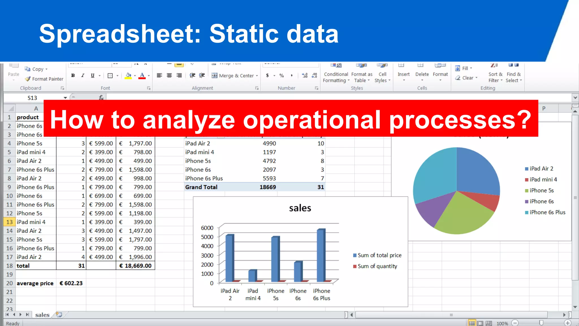This screenshot has width=579, height=326.
Task: Switch to Page Layout view
Action: [x=480, y=323]
